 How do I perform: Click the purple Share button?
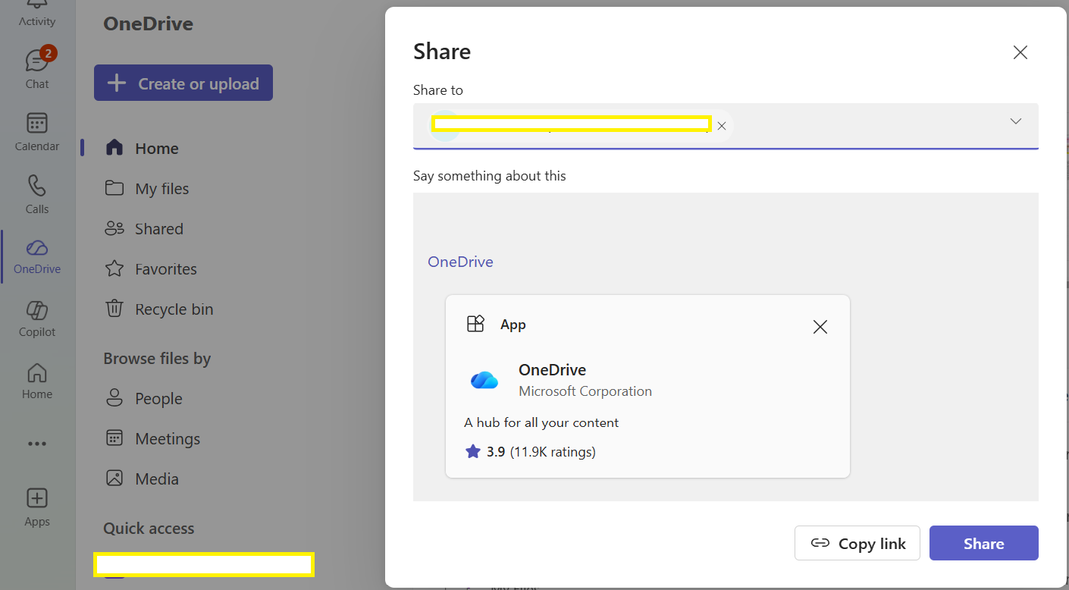click(x=984, y=543)
